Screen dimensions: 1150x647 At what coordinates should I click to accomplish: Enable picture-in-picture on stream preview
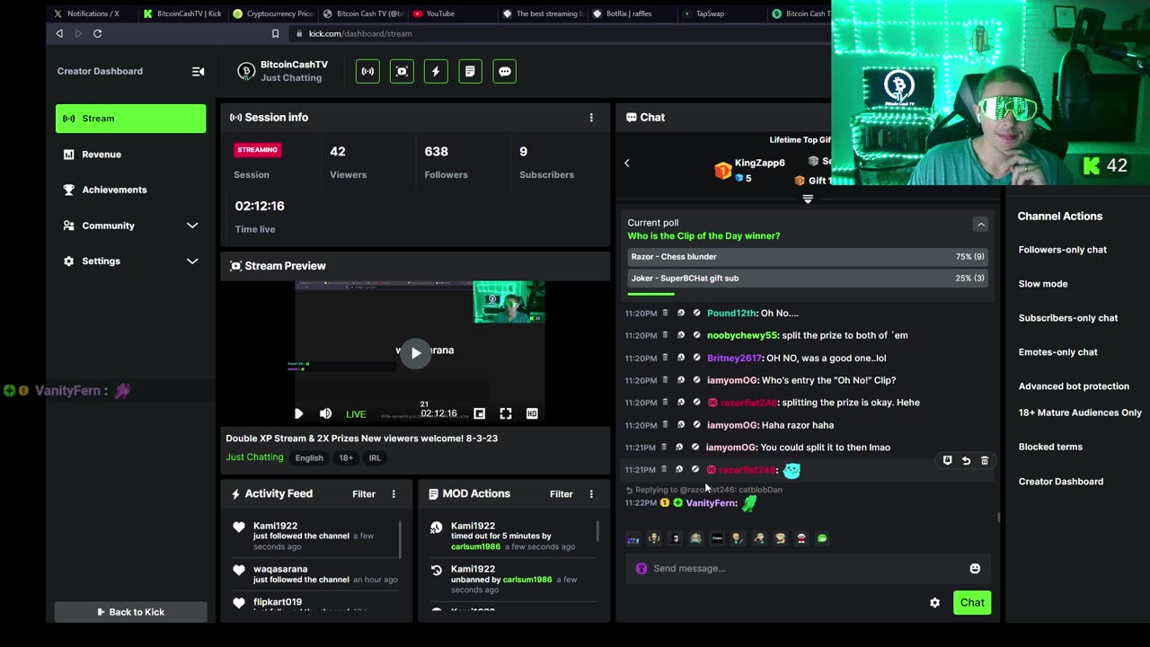[480, 413]
